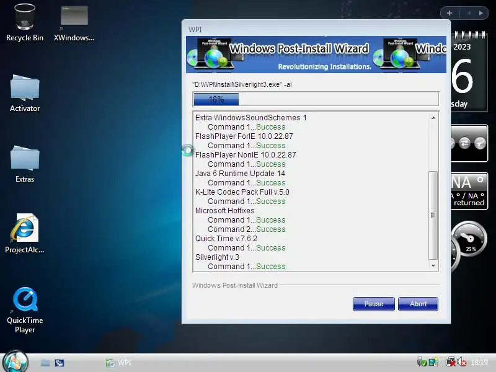The image size is (496, 372).
Task: Launch the ProjectAlc Internet Explorer shortcut
Action: (x=25, y=234)
